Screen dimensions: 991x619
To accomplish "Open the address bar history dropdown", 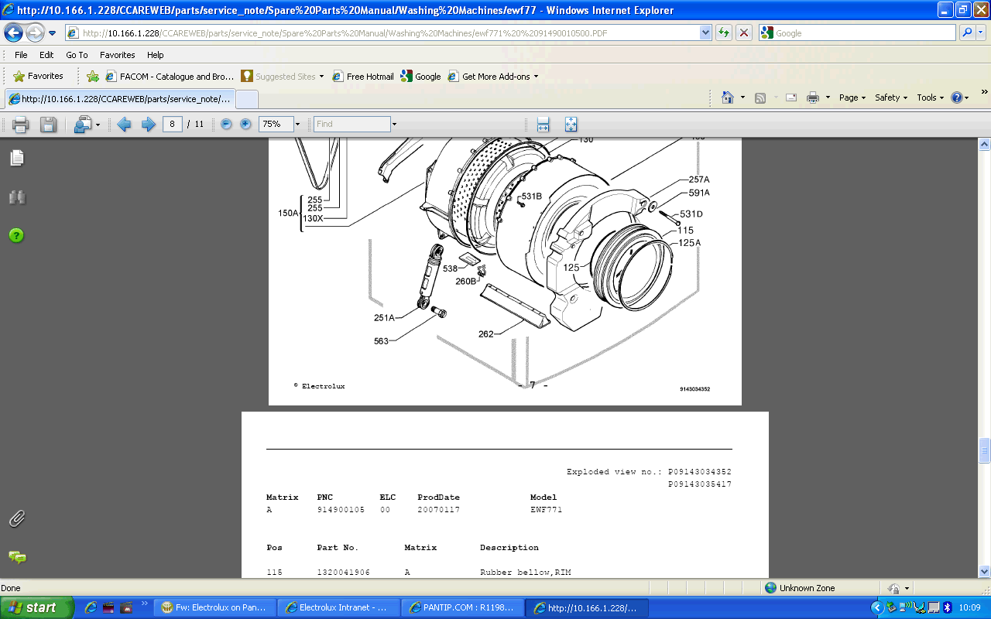I will [x=705, y=32].
